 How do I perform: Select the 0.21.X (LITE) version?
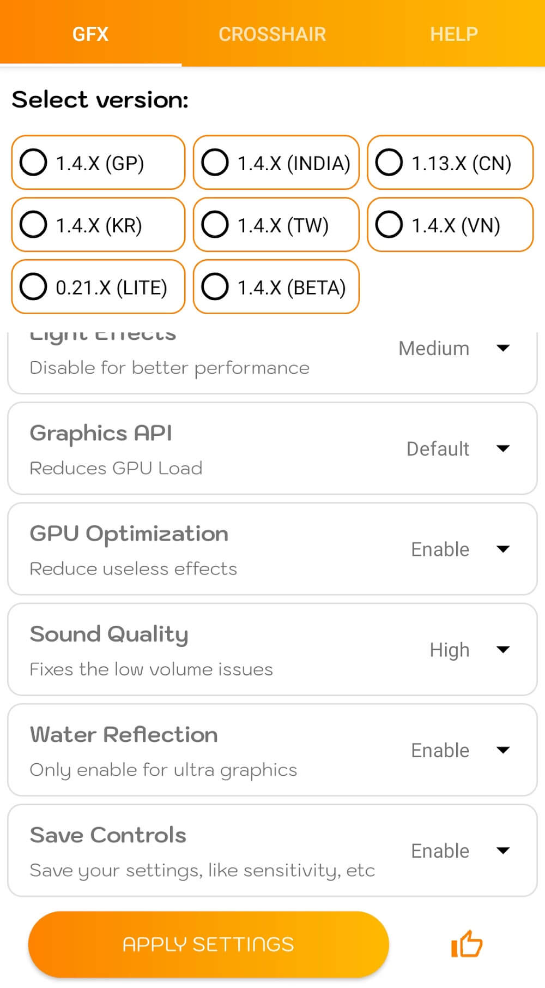(98, 287)
